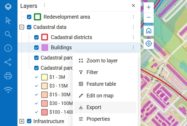This screenshot has height=126, width=187.
Task: Toggle the $3 - 15M legend checkmark
Action: 36,86
